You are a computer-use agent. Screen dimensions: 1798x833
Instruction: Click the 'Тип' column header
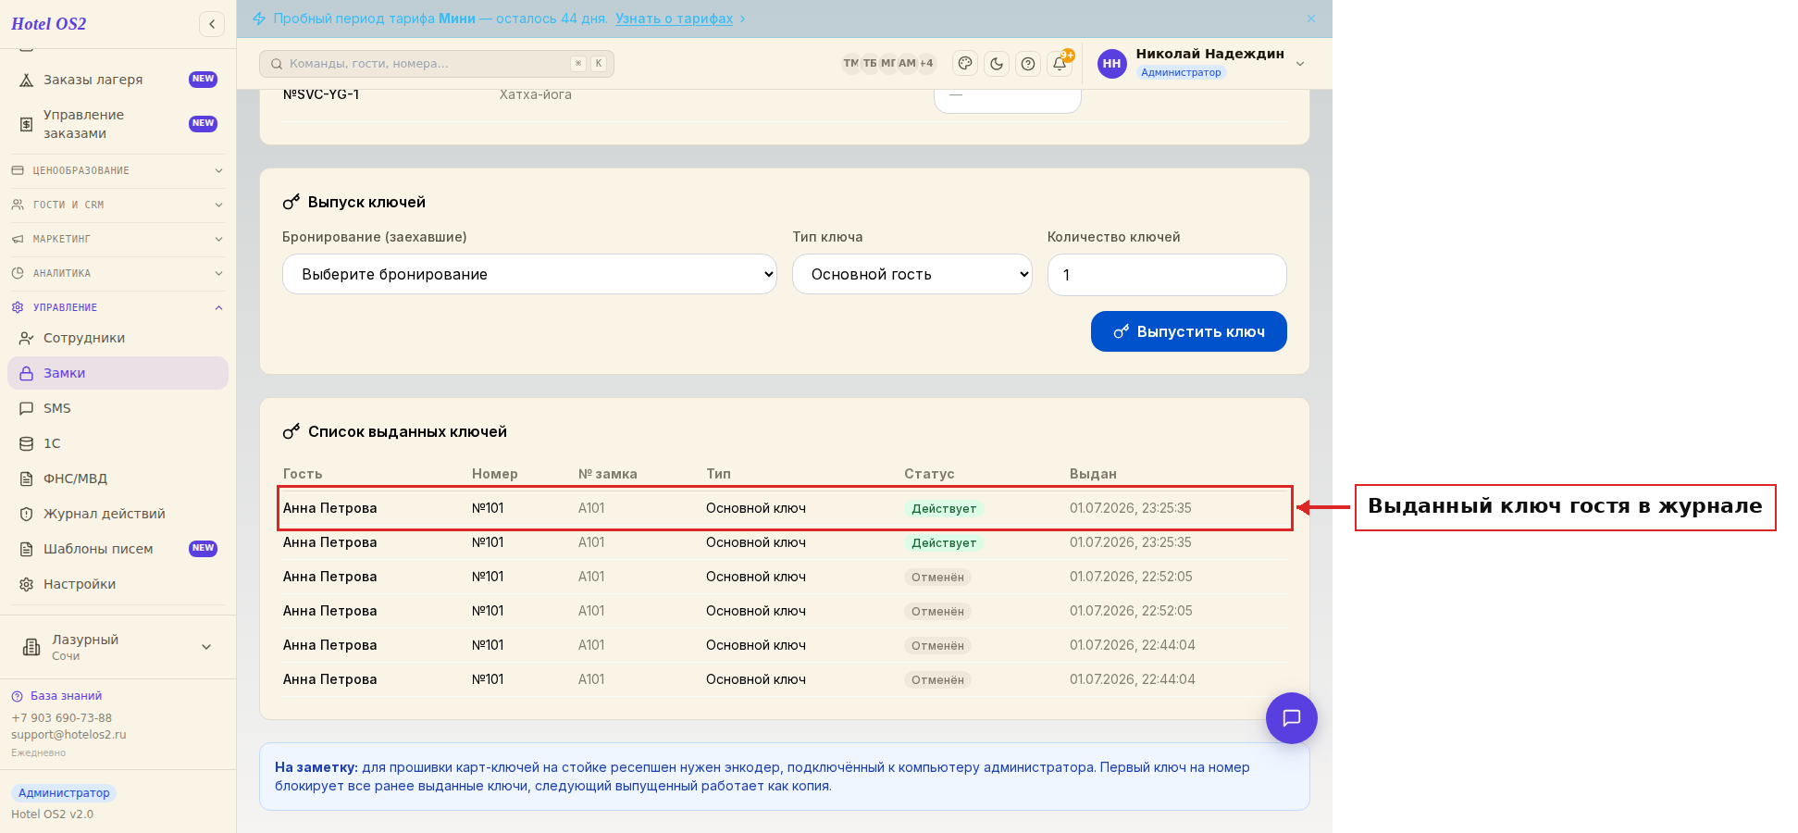click(718, 474)
